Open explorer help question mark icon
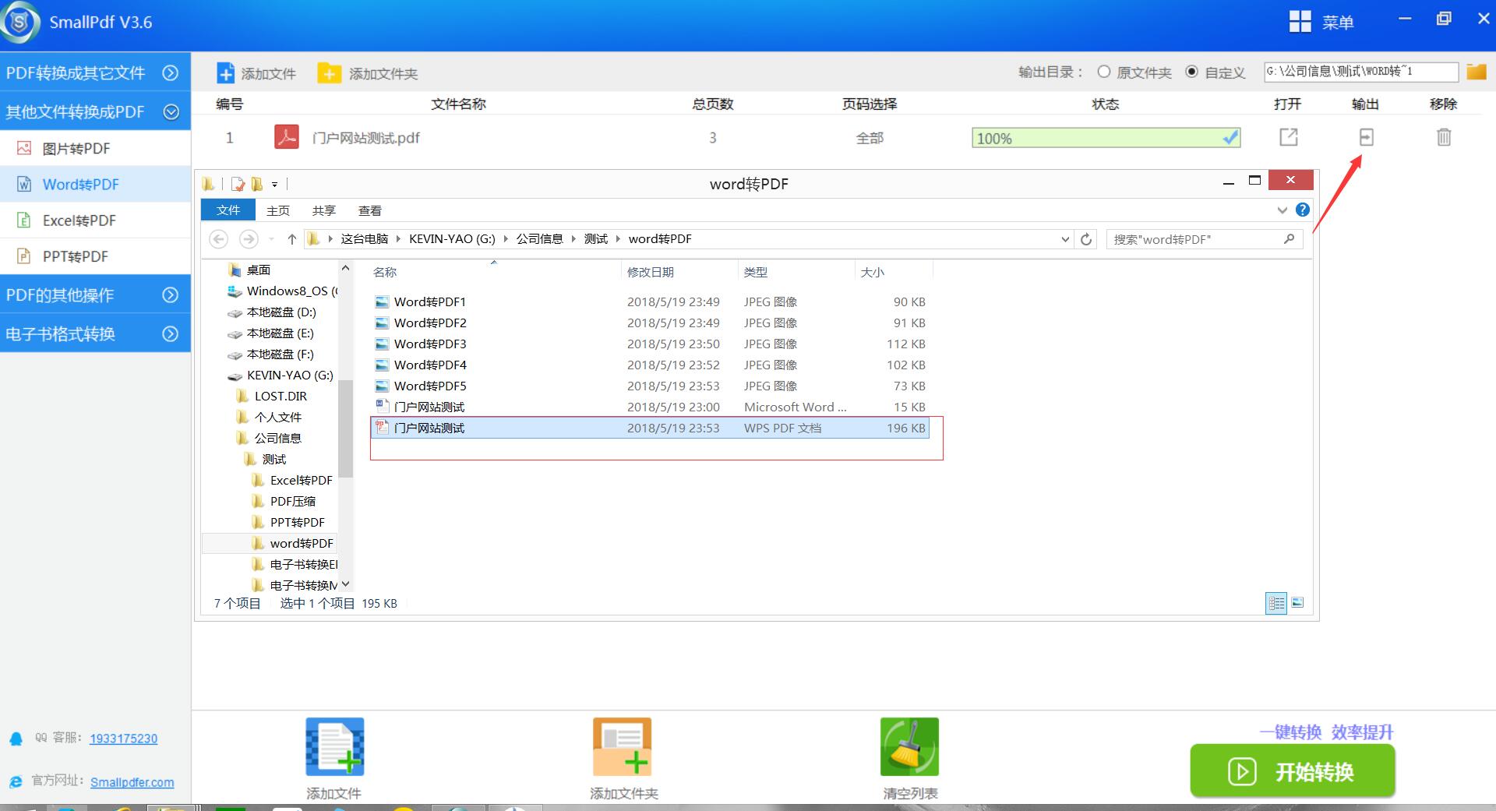The height and width of the screenshot is (811, 1496). (1302, 210)
